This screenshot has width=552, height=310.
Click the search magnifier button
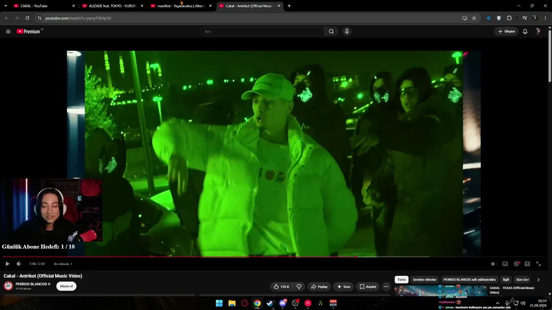(331, 31)
